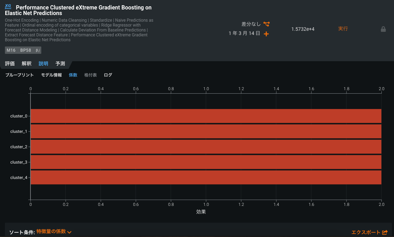Screen dimensions: 394x237
Task: Click the βi coefficients badge
Action: pyautogui.click(x=38, y=50)
